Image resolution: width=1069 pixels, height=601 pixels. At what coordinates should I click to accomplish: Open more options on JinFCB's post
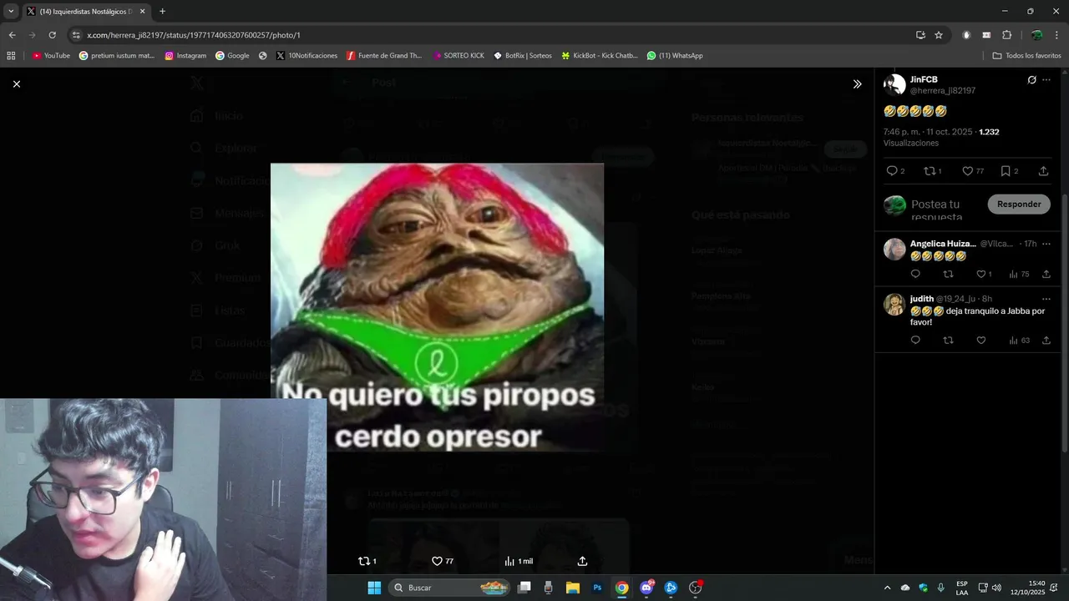1046,80
